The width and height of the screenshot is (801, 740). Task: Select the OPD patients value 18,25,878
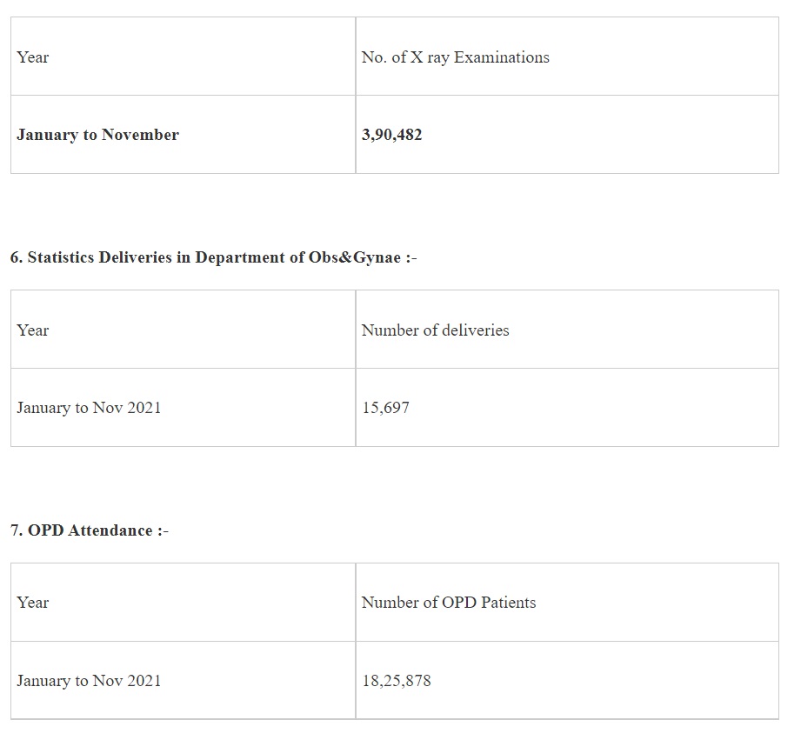point(396,681)
